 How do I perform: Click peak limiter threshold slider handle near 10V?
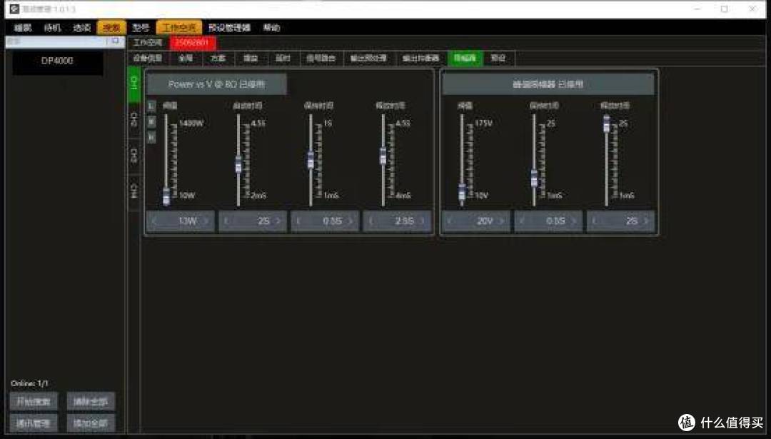click(462, 193)
